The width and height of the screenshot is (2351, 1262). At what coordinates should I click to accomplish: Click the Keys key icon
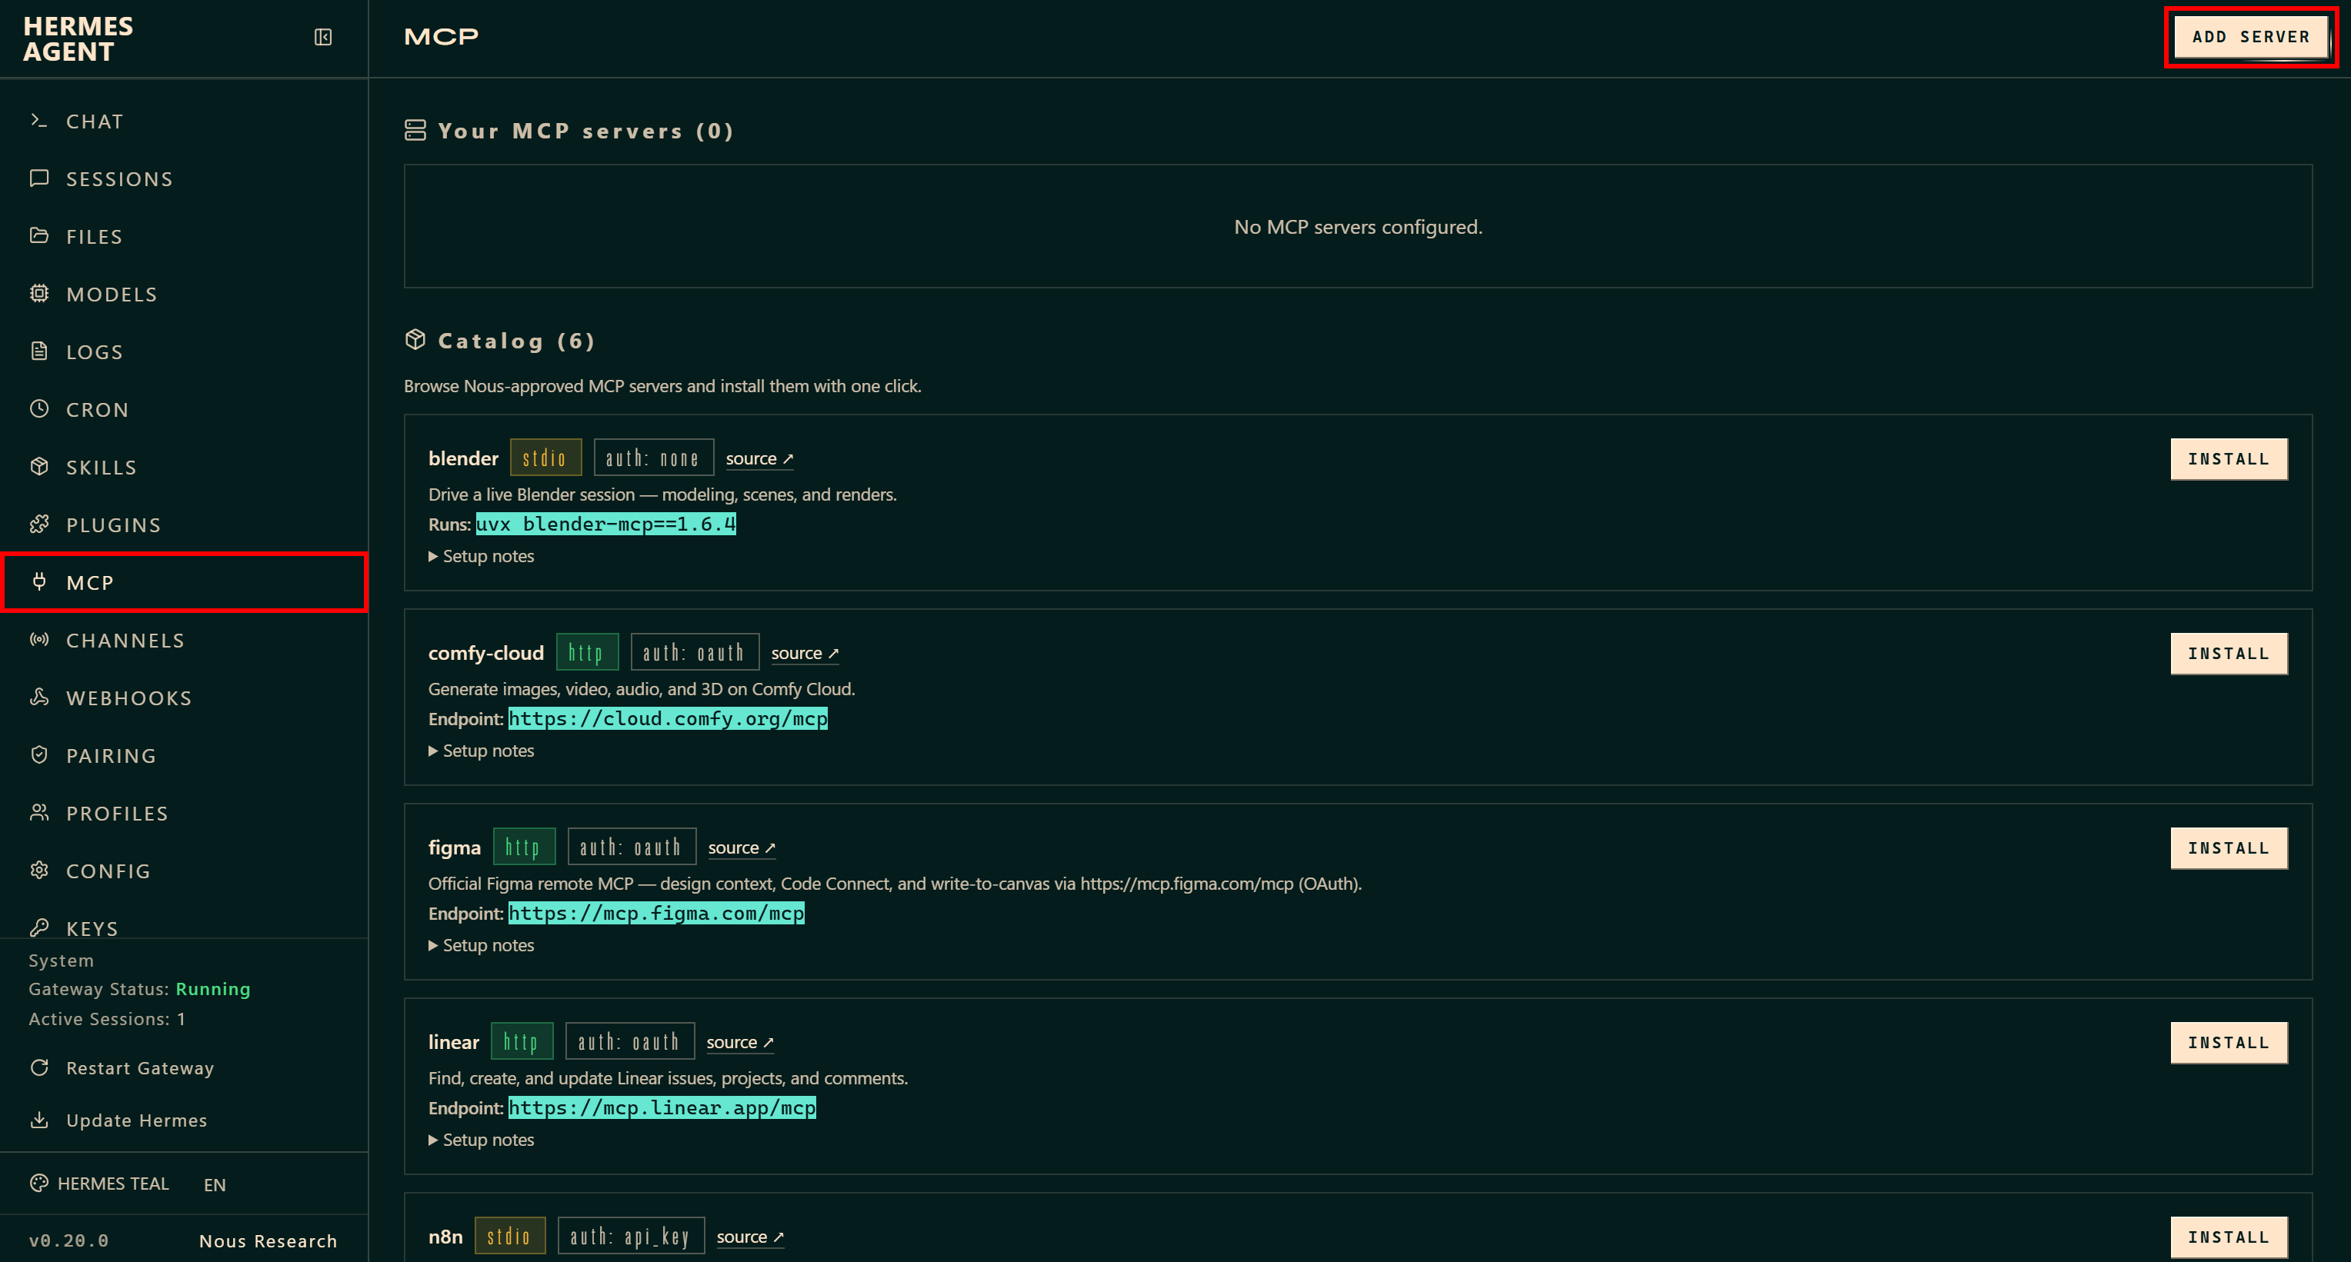pyautogui.click(x=38, y=928)
